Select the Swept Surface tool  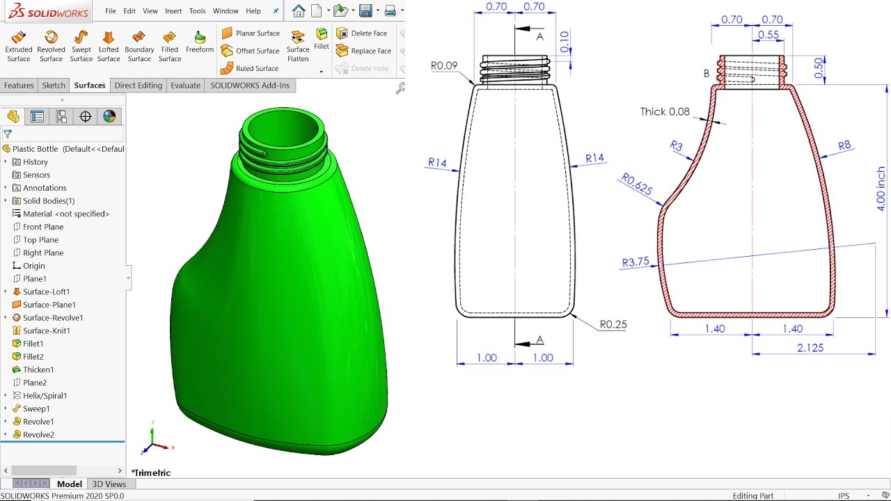pyautogui.click(x=81, y=46)
